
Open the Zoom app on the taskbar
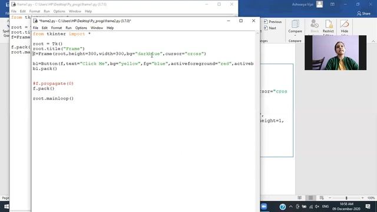click(264, 207)
